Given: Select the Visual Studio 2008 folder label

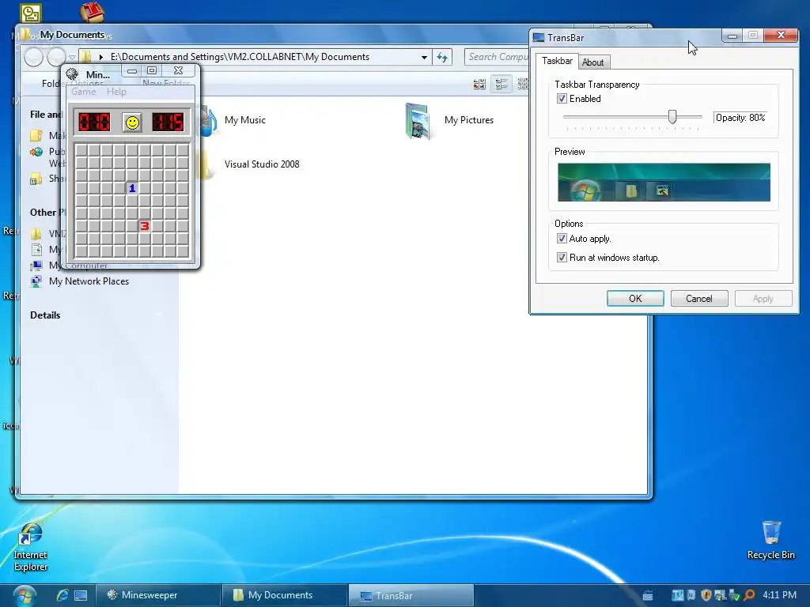Looking at the screenshot, I should 262,164.
